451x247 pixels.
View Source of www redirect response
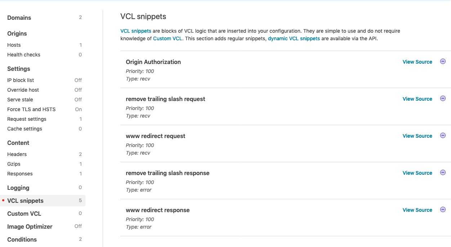417,210
